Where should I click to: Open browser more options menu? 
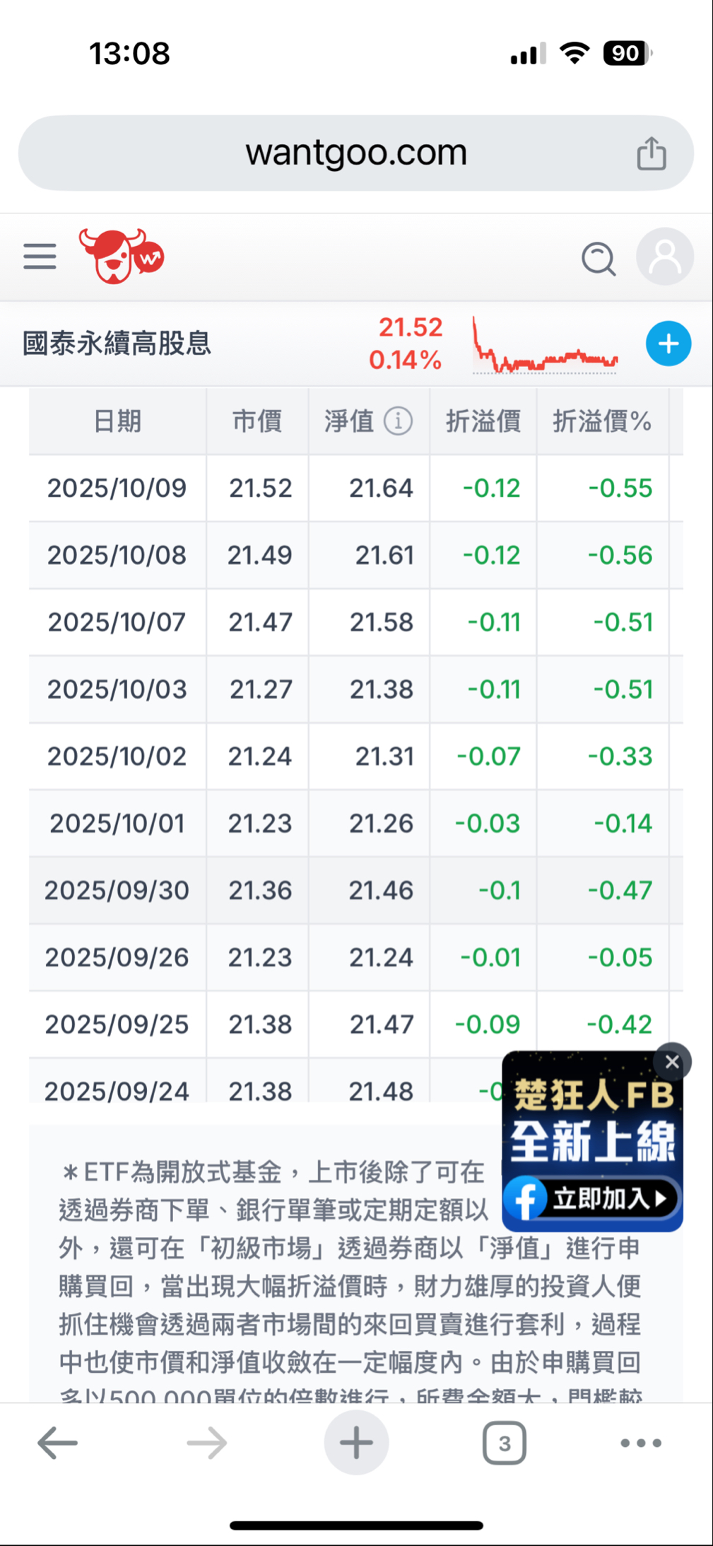click(641, 1443)
